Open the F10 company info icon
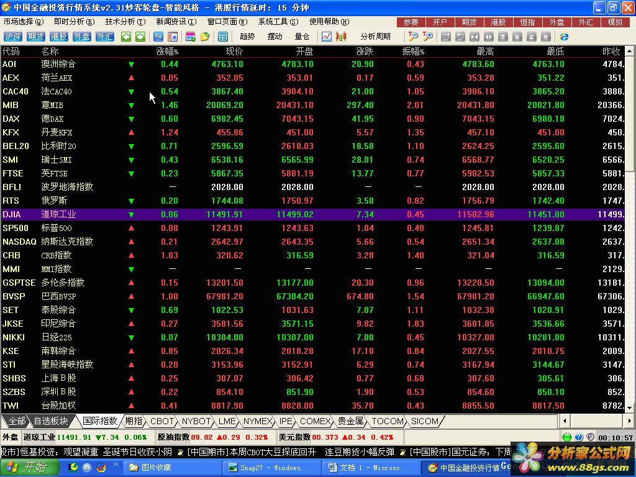This screenshot has width=636, height=477. click(158, 37)
